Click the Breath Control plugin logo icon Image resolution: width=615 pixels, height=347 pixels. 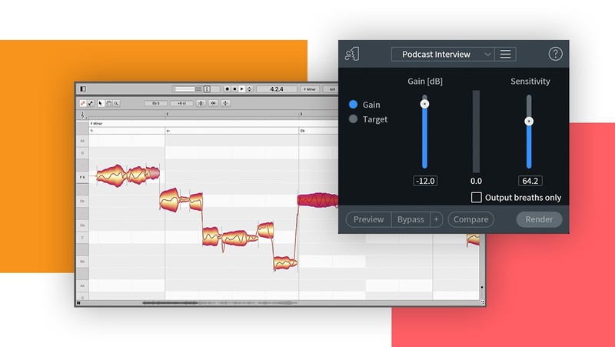pos(352,54)
